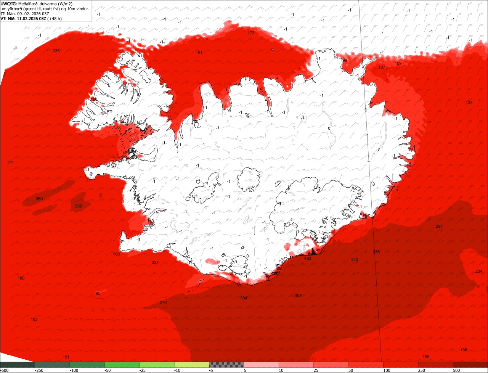Click the value 211 on the west edge
The width and height of the screenshot is (488, 373).
click(x=10, y=162)
